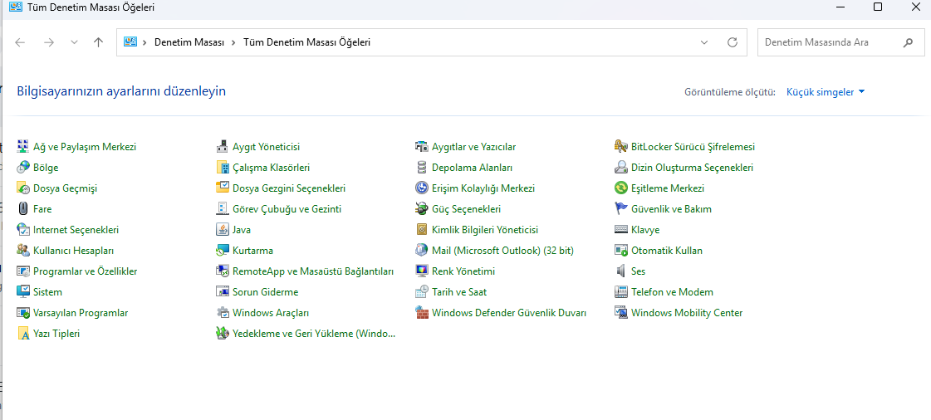Screen dimensions: 931x420
Task: Open the recent locations chevron
Action: click(74, 42)
